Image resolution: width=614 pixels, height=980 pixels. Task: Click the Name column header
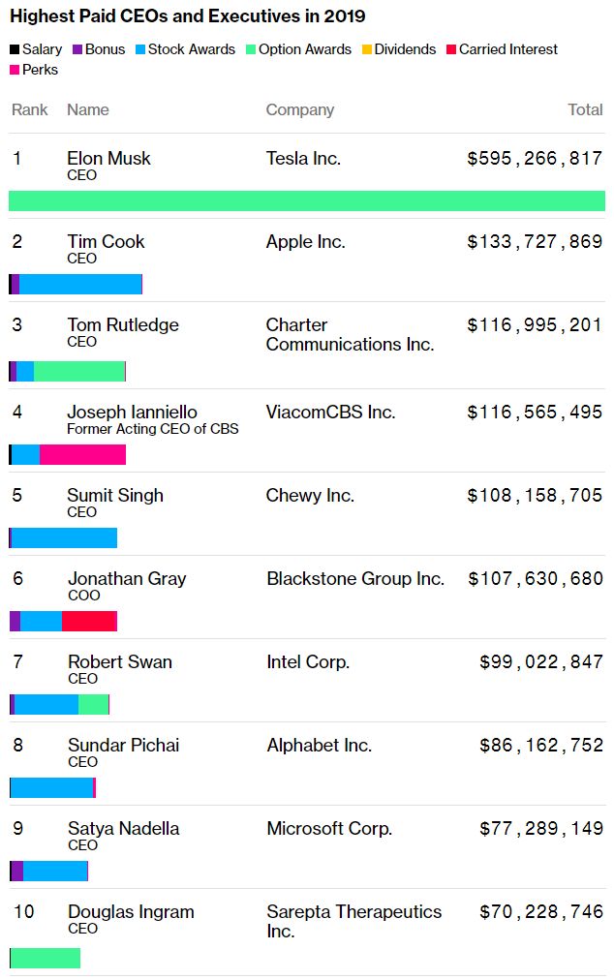click(88, 110)
